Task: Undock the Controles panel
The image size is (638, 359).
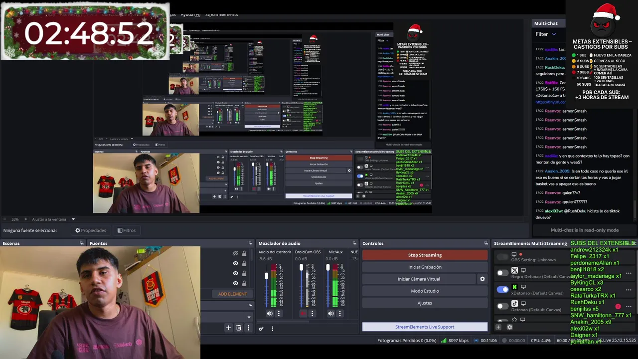Action: point(485,243)
